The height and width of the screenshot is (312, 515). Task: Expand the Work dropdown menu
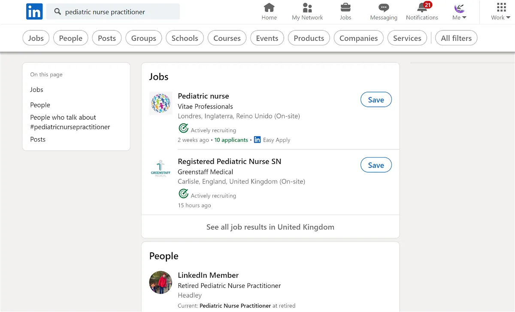click(501, 18)
